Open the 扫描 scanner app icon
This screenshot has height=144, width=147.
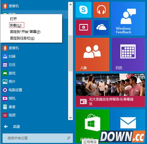point(5,57)
